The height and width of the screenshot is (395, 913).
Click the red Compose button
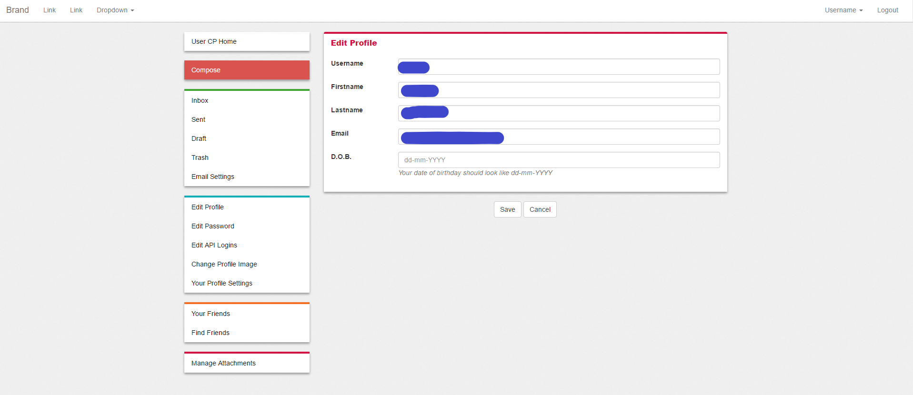click(247, 70)
